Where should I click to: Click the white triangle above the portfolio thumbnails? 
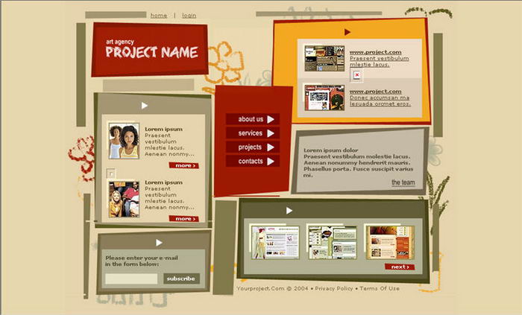click(289, 211)
